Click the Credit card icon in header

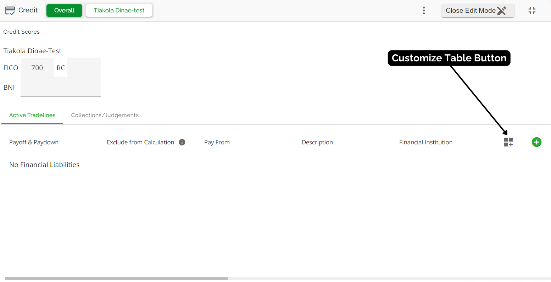[10, 11]
